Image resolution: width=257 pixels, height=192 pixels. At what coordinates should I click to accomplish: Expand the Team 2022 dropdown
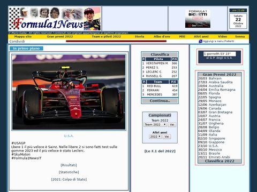coord(155,125)
